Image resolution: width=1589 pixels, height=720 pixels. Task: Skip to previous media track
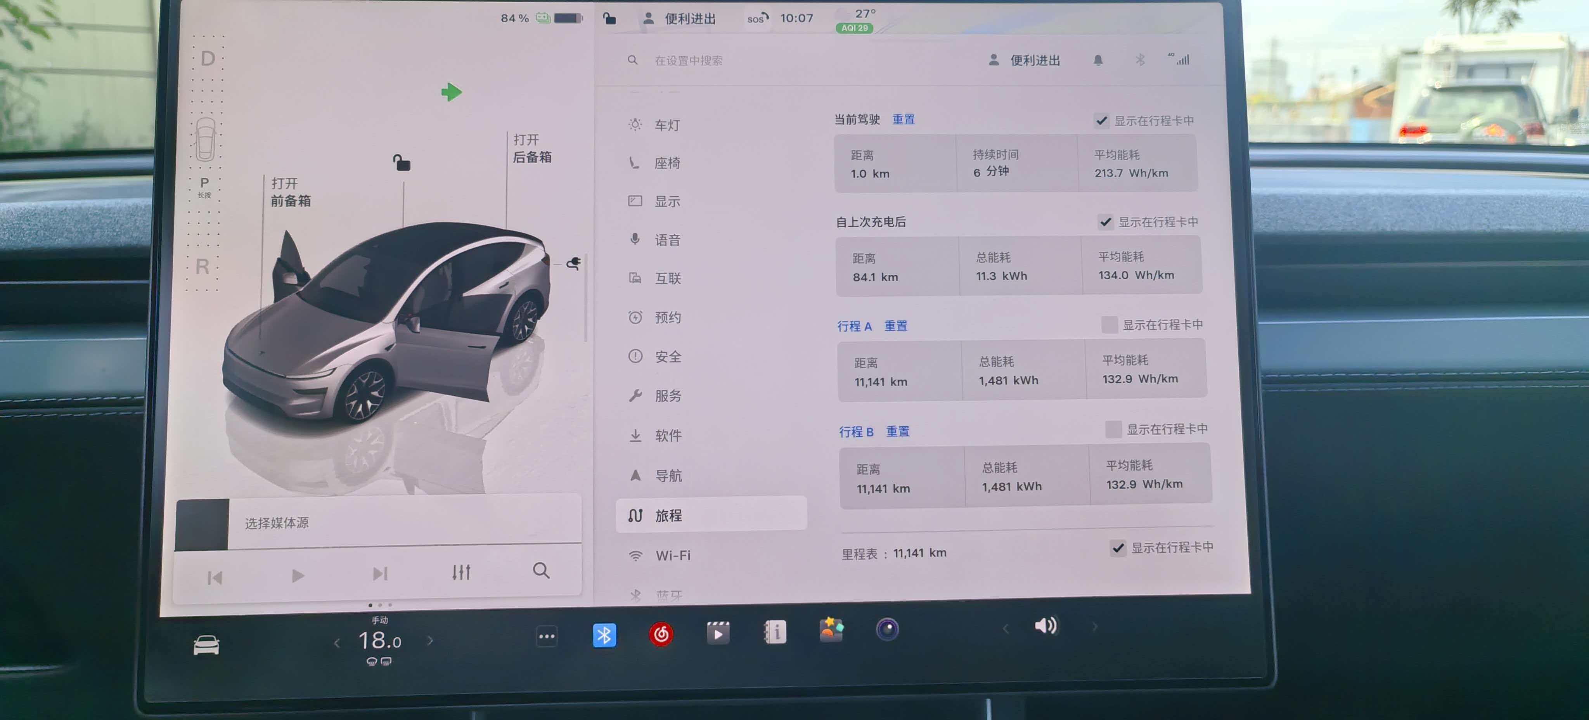(x=215, y=578)
